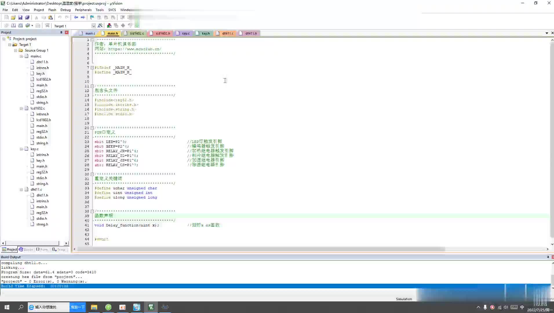This screenshot has height=313, width=554.
Task: Collapse the Project: project root node
Action: tap(4, 39)
